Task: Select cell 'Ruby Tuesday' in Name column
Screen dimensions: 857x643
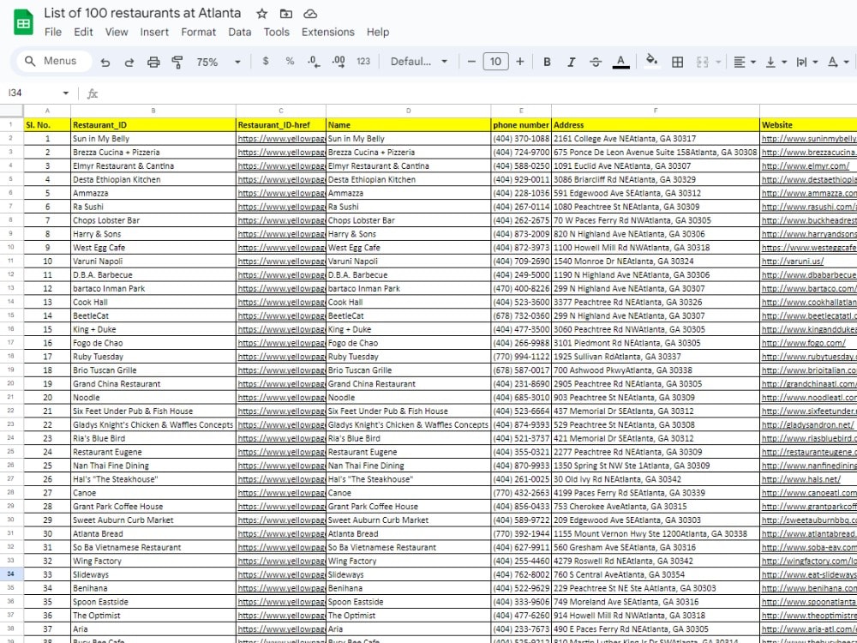Action: tap(408, 357)
